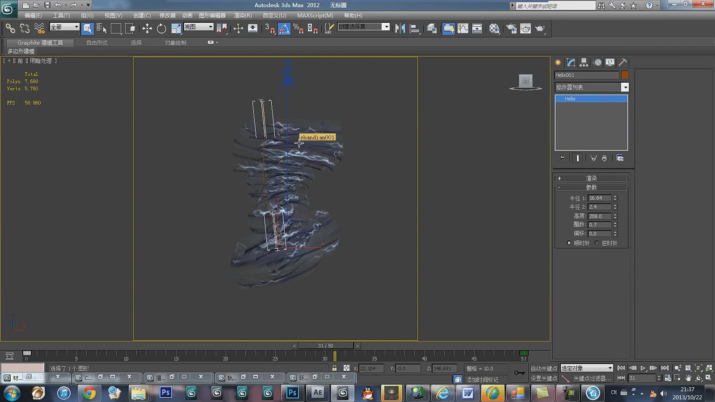Activate the Rotate tool
This screenshot has width=715, height=402.
[161, 29]
